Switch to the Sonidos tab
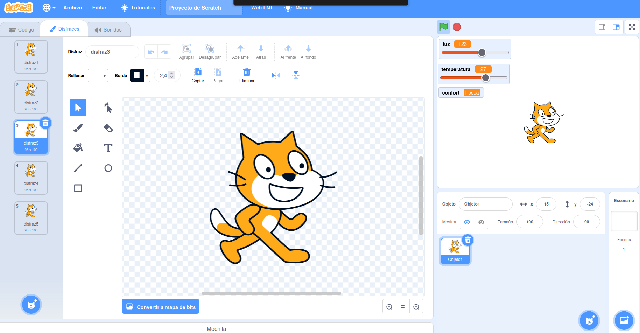The width and height of the screenshot is (640, 333). 108,30
